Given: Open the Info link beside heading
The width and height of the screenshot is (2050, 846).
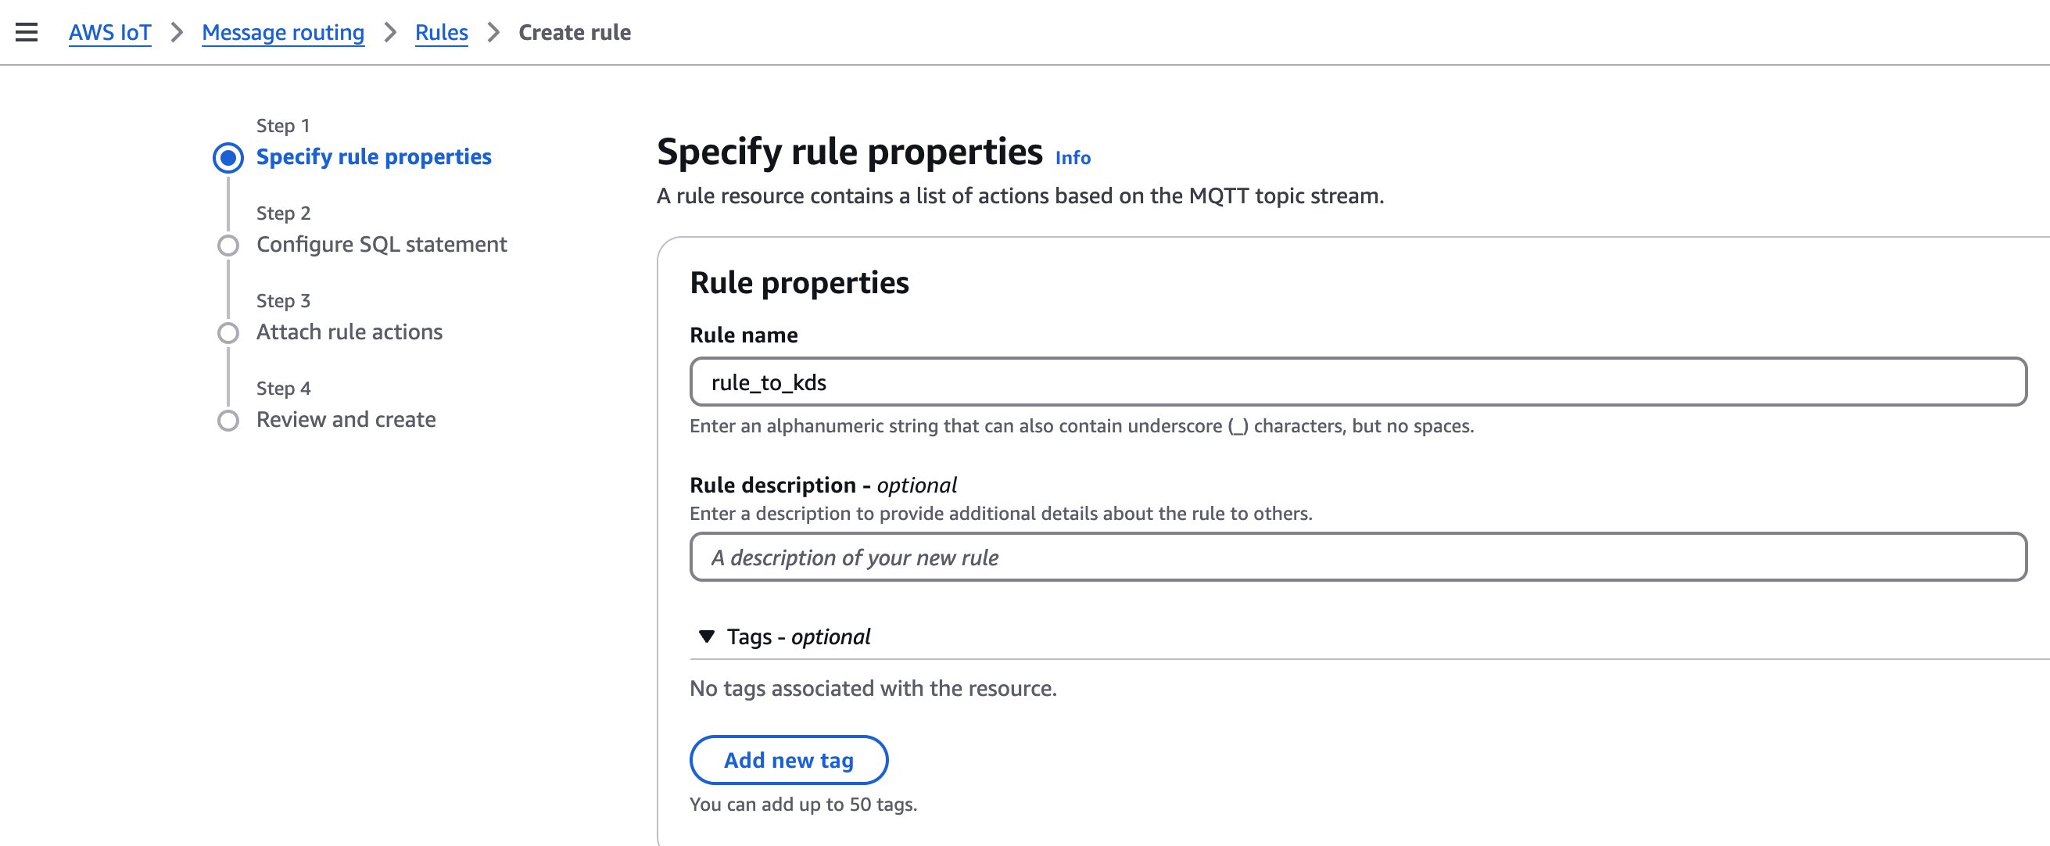Looking at the screenshot, I should [1072, 158].
